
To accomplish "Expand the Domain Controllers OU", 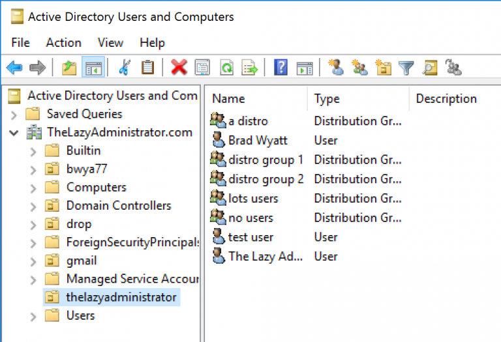I will (x=33, y=207).
